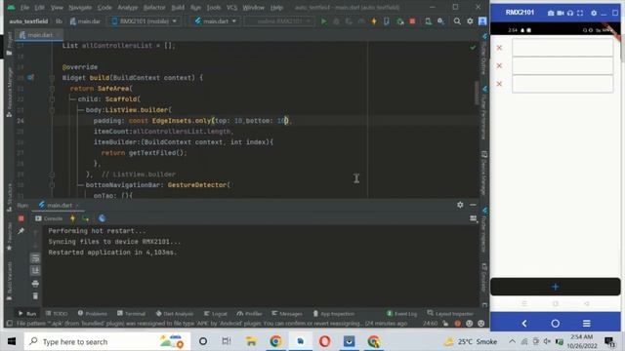Tap the home circle on device navigation bar
625x351 pixels.
coord(556,324)
